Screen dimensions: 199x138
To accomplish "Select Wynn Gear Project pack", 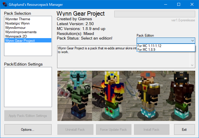I will coord(20,41).
